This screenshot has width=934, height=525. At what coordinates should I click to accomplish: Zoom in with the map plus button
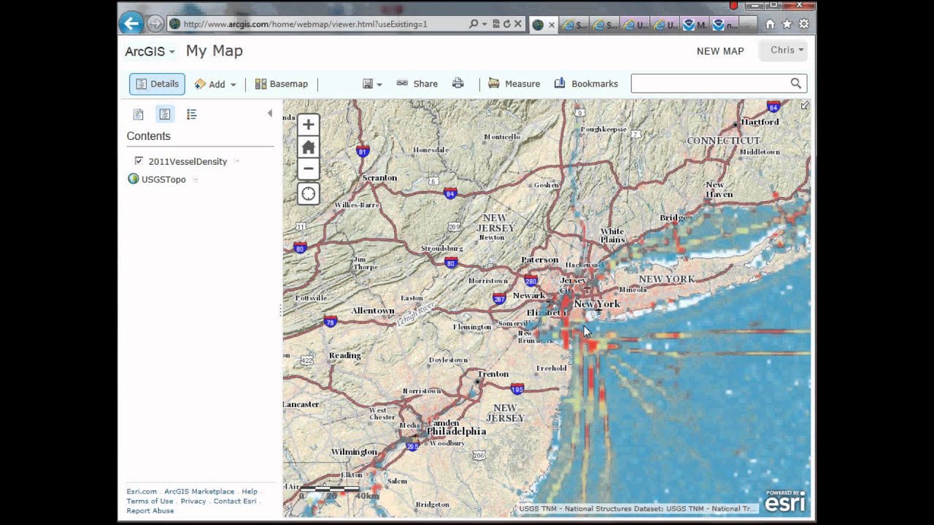(x=308, y=125)
